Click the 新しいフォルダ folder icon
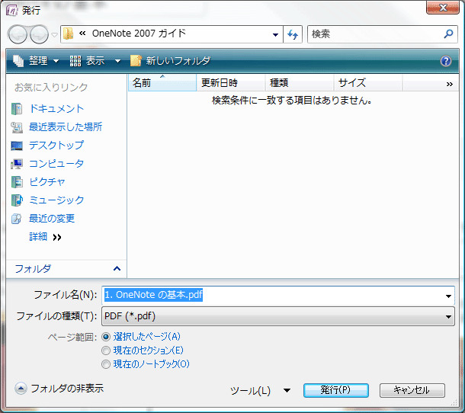The image size is (465, 413). point(136,61)
